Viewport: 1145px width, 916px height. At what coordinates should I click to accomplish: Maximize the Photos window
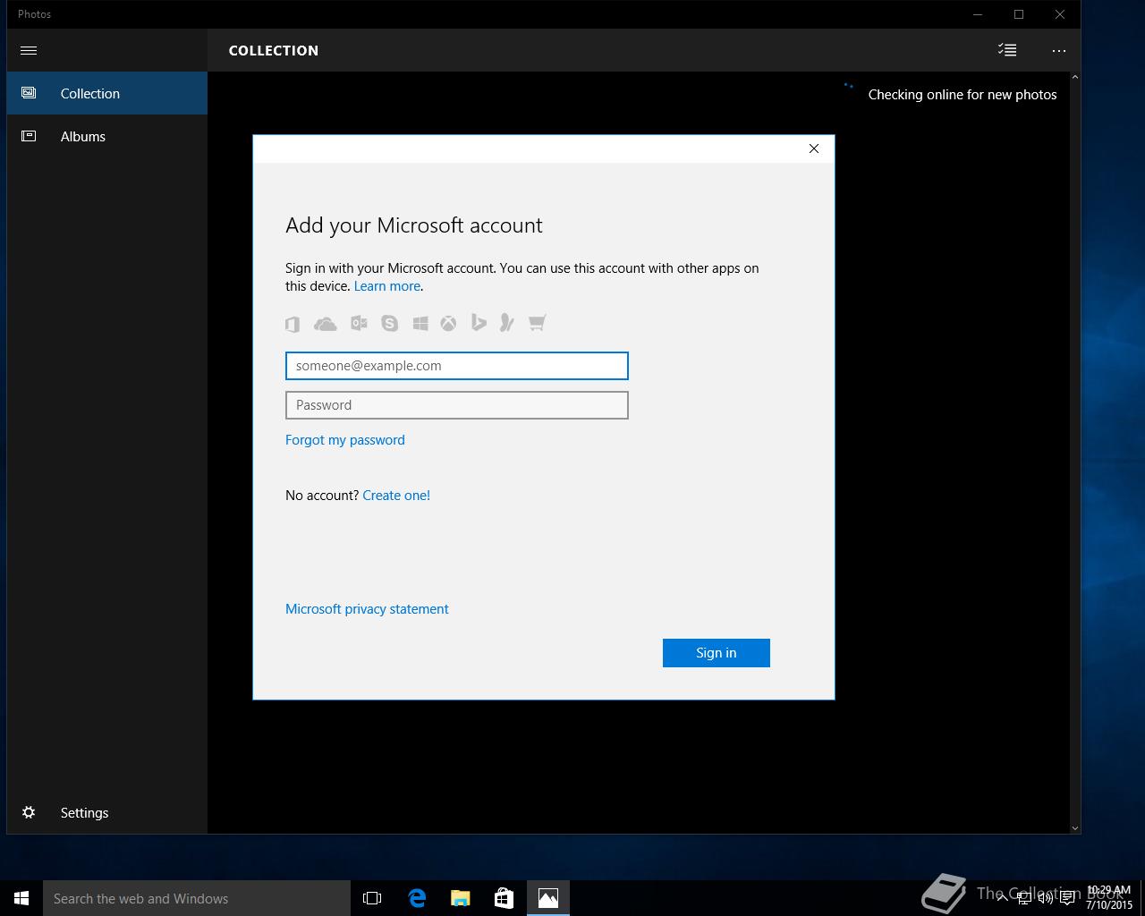[x=1019, y=14]
